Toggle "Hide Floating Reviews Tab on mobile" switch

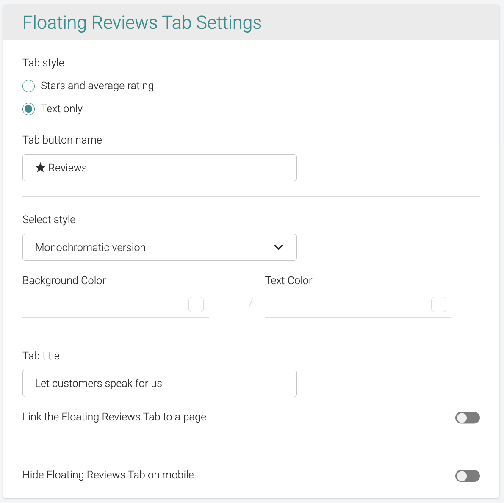[467, 476]
